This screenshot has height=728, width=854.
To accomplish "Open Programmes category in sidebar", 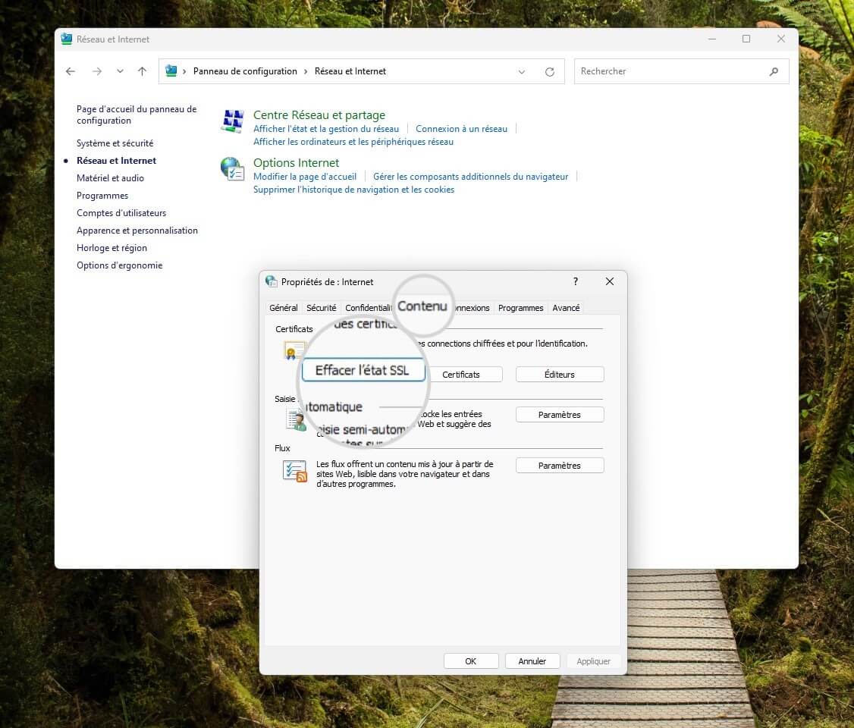I will tap(102, 196).
